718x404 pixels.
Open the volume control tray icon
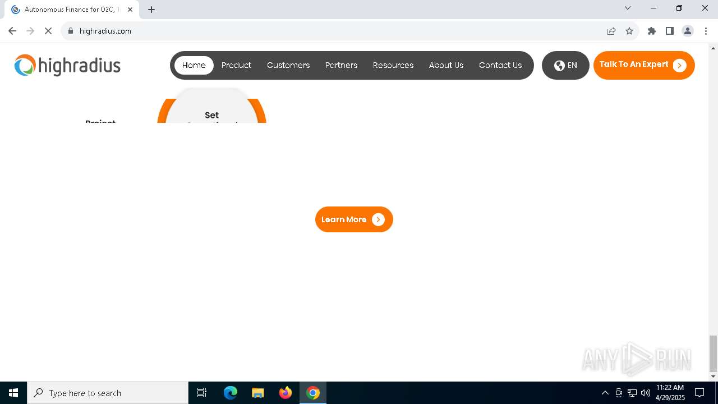[646, 393]
